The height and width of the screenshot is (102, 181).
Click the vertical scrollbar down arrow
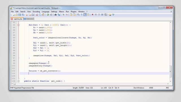(x=171, y=81)
